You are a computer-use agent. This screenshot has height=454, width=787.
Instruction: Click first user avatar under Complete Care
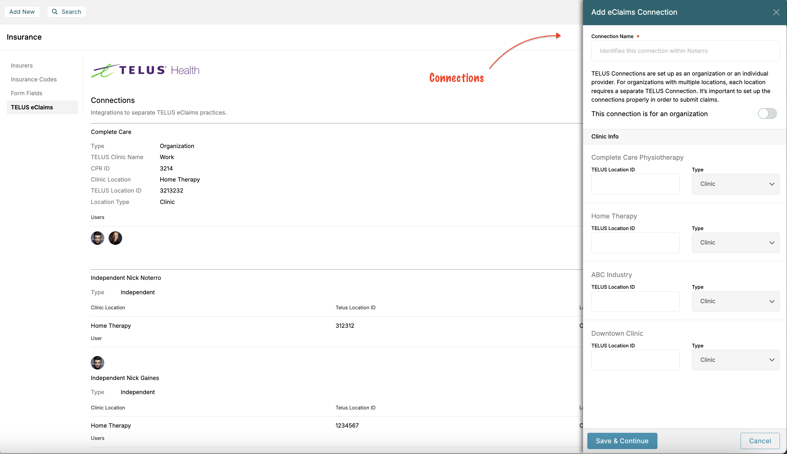coord(98,238)
